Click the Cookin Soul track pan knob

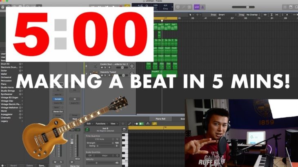point(132,66)
